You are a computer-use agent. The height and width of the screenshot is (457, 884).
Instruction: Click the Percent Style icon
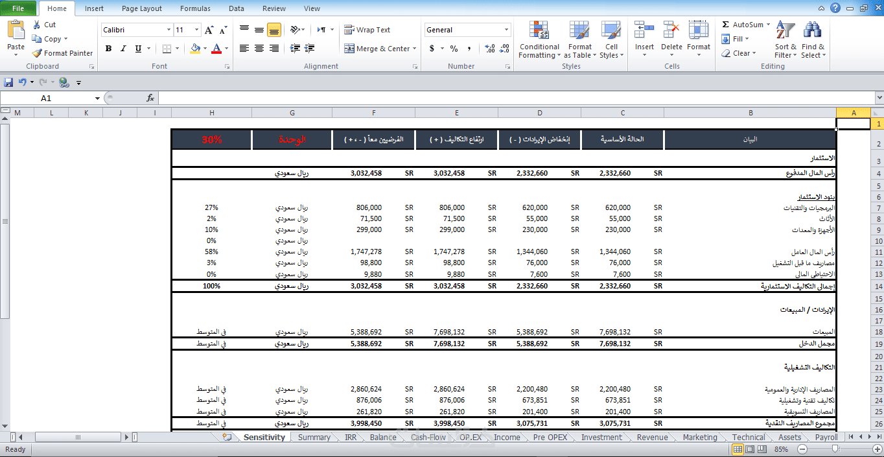click(x=454, y=49)
